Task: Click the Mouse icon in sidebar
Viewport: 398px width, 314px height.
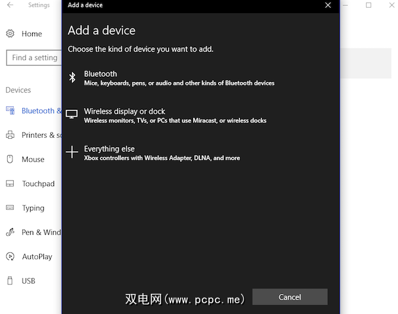Action: pyautogui.click(x=10, y=159)
